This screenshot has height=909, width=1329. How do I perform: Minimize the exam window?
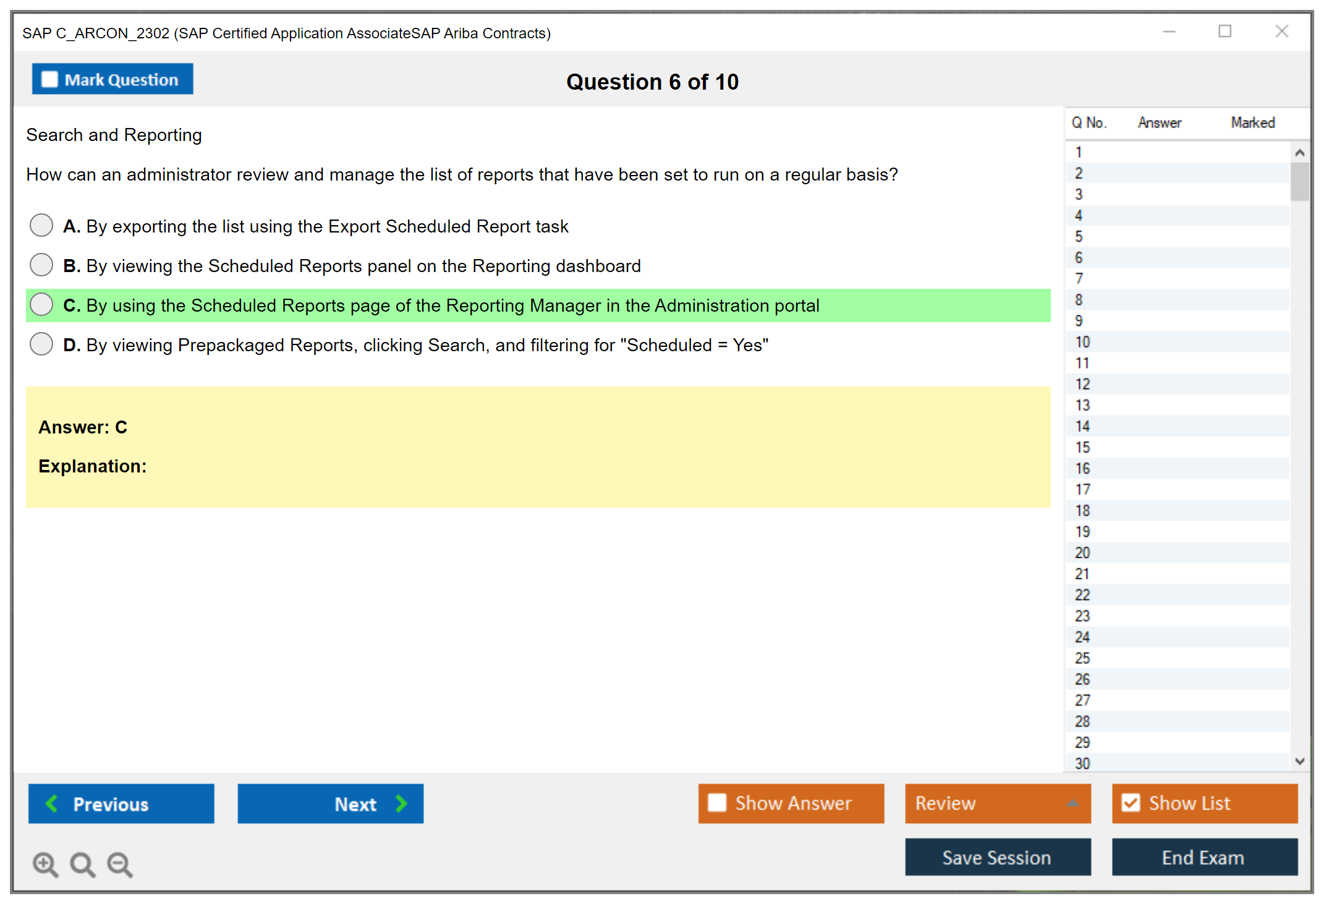coord(1169,32)
